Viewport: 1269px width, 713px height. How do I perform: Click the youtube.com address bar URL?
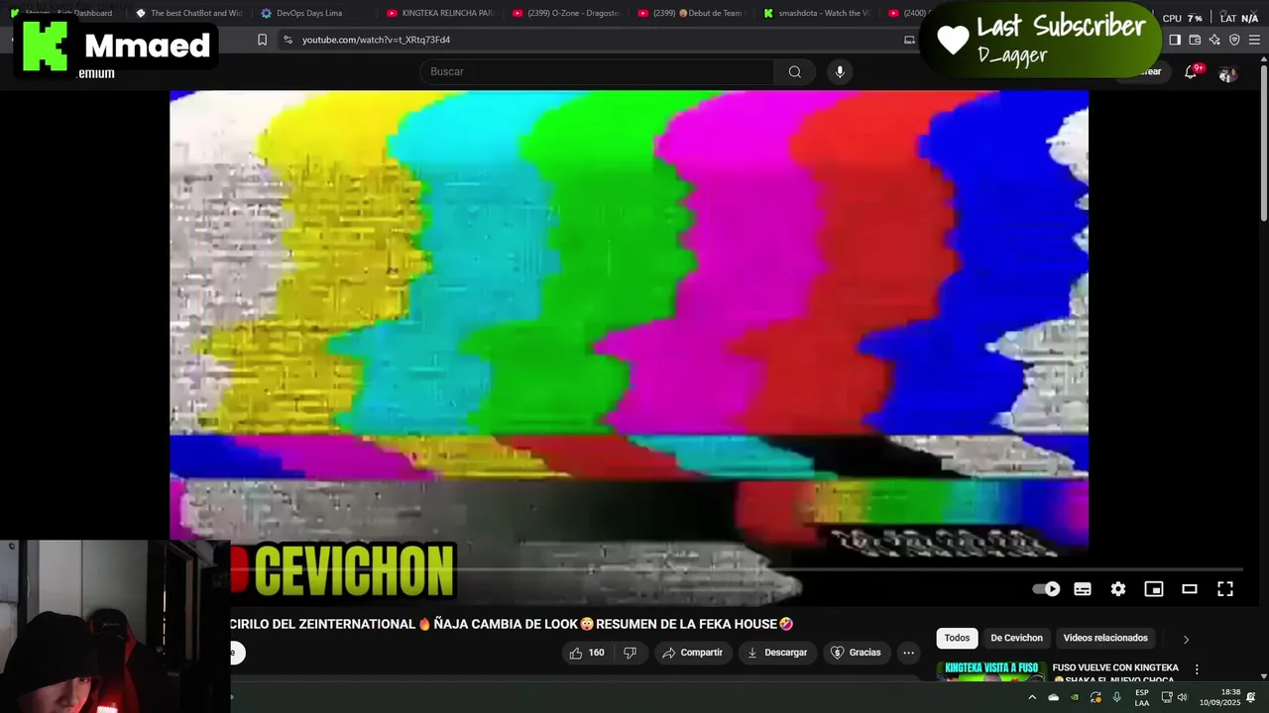point(376,40)
